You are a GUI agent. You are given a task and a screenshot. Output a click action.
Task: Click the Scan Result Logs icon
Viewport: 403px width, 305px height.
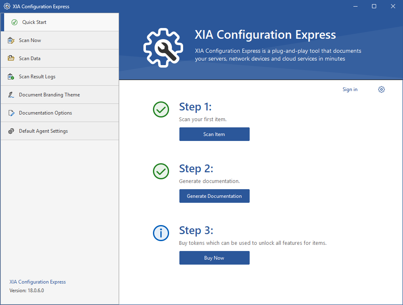11,77
